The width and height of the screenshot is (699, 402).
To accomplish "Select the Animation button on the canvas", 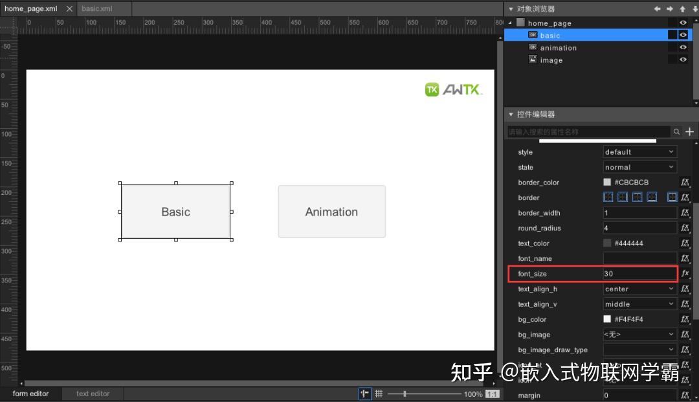I will (x=331, y=212).
